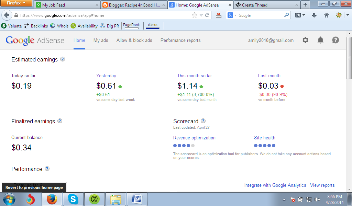
Task: Click the help icon next to Scorecard
Action: 203,121
